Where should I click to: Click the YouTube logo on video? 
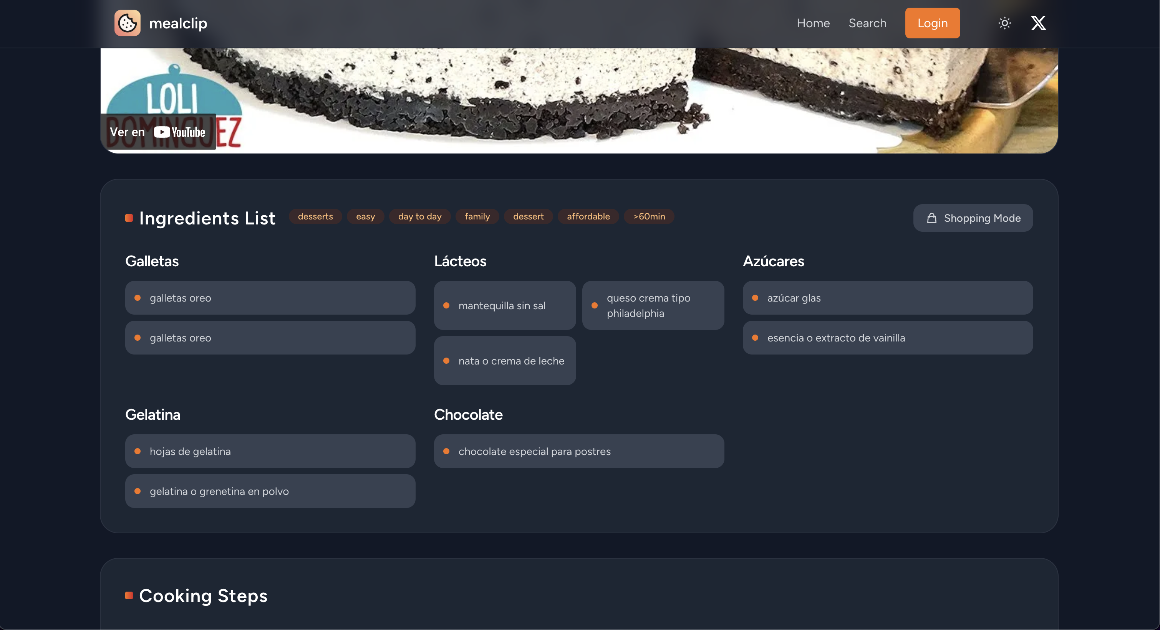(x=179, y=132)
